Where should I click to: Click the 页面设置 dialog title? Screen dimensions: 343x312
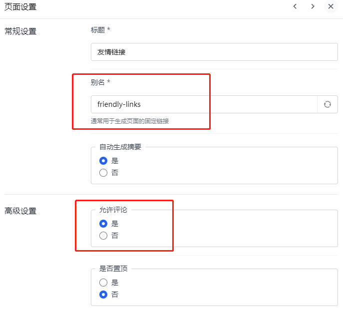(20, 7)
